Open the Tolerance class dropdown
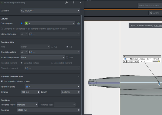The height and width of the screenshot is (115, 162). (x=65, y=105)
